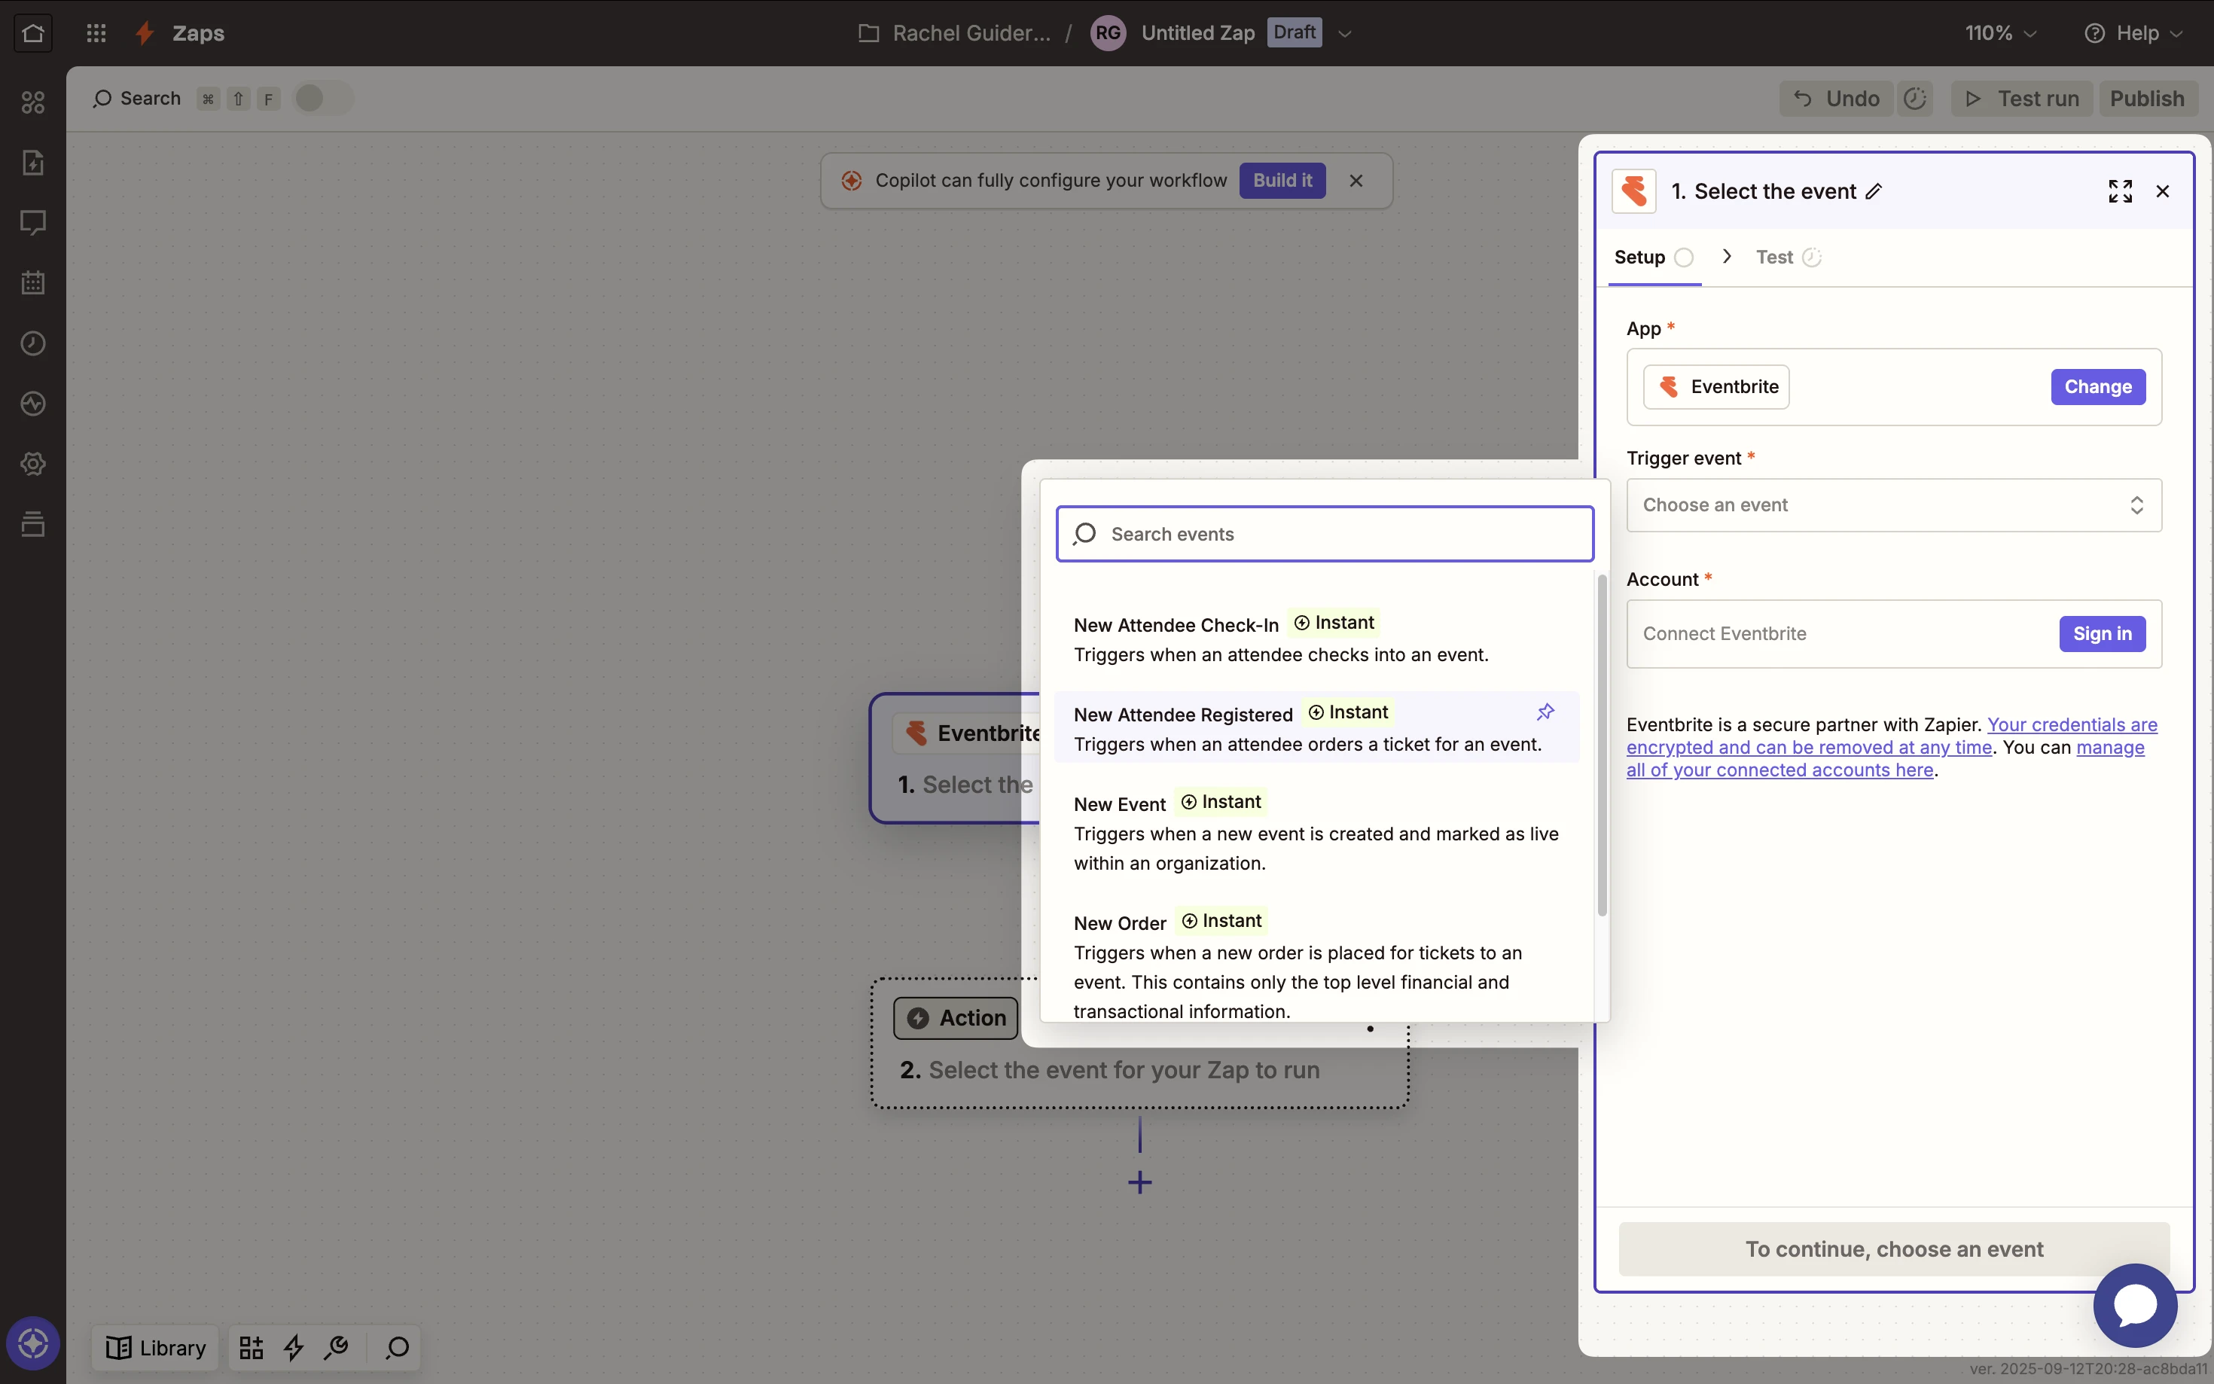Click the Untitled Zap title
The width and height of the screenshot is (2214, 1384).
point(1197,33)
